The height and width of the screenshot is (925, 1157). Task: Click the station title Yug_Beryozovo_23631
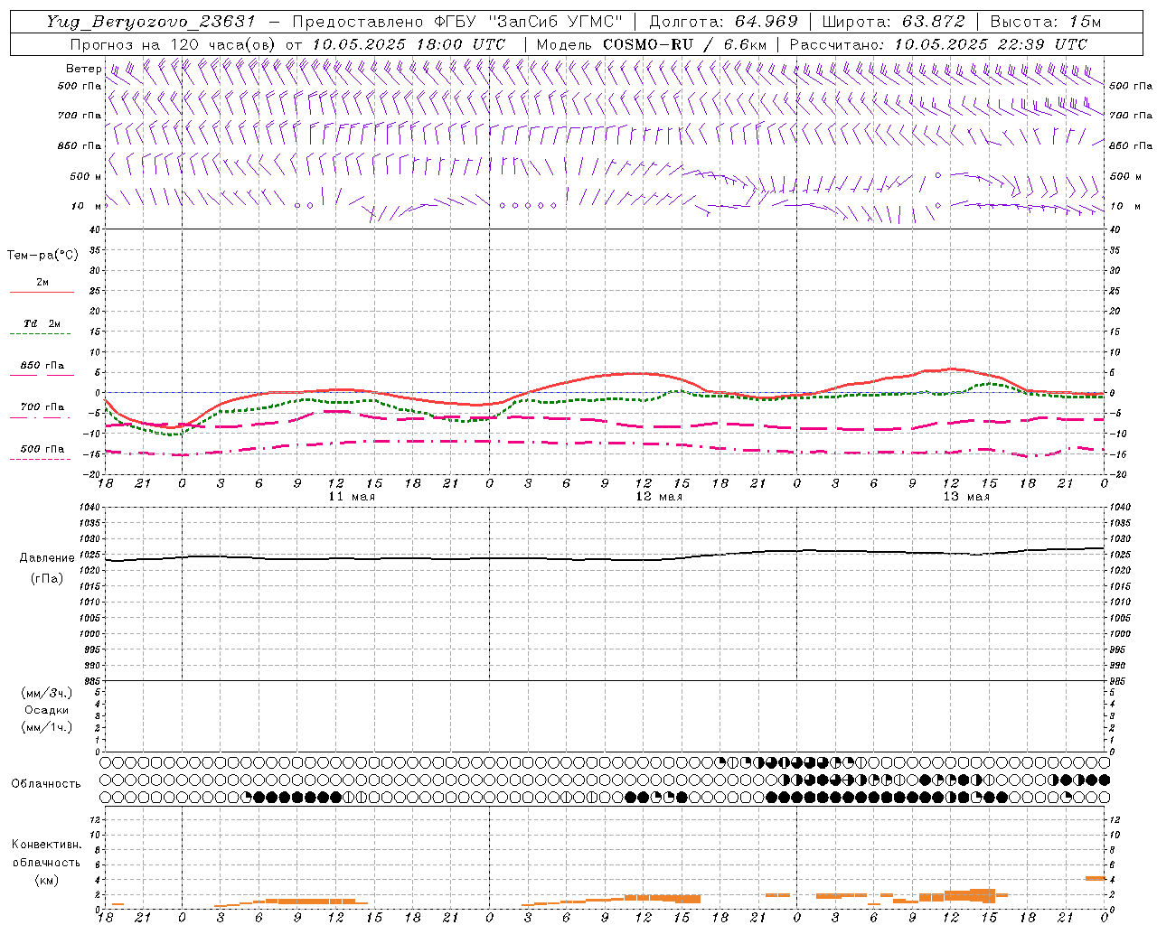tap(151, 22)
